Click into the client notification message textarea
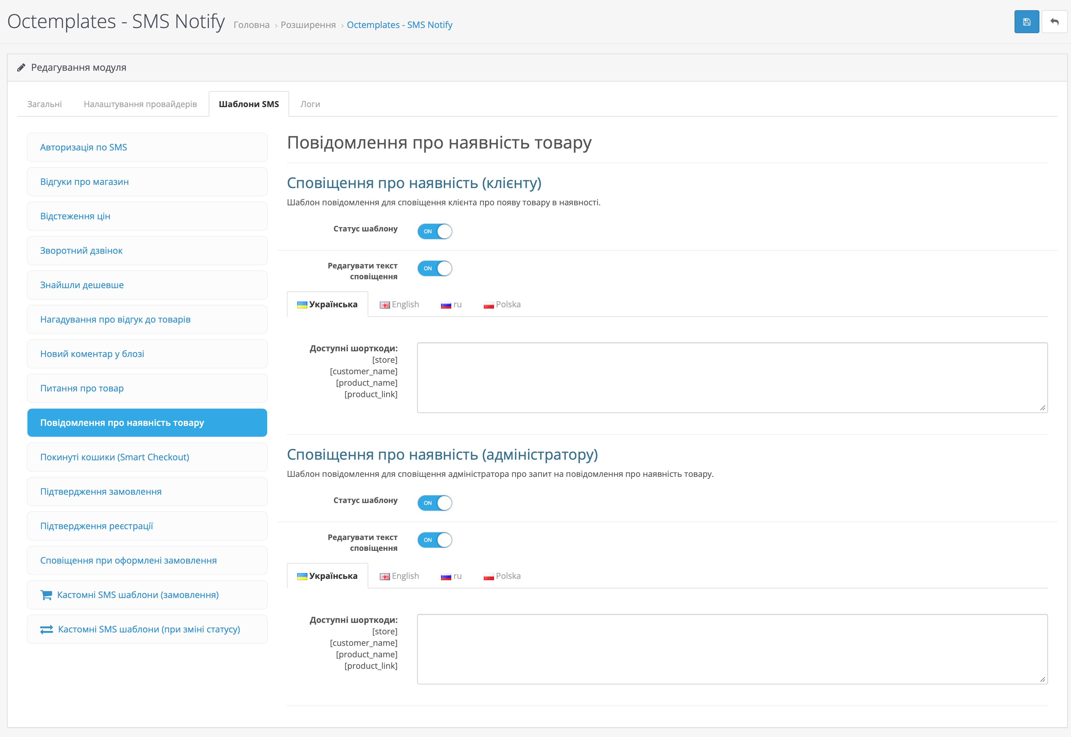1071x737 pixels. tap(732, 377)
